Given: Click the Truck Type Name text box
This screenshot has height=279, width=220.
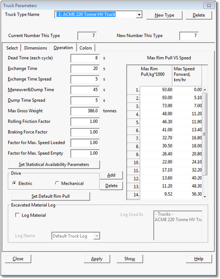Looking at the screenshot, I should point(96,15).
